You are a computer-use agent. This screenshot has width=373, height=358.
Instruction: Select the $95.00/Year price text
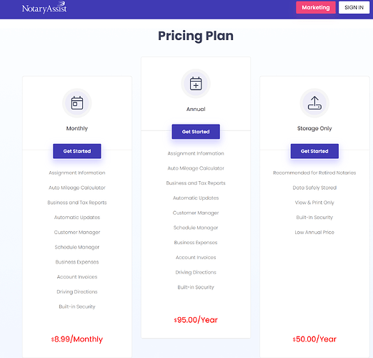click(196, 320)
